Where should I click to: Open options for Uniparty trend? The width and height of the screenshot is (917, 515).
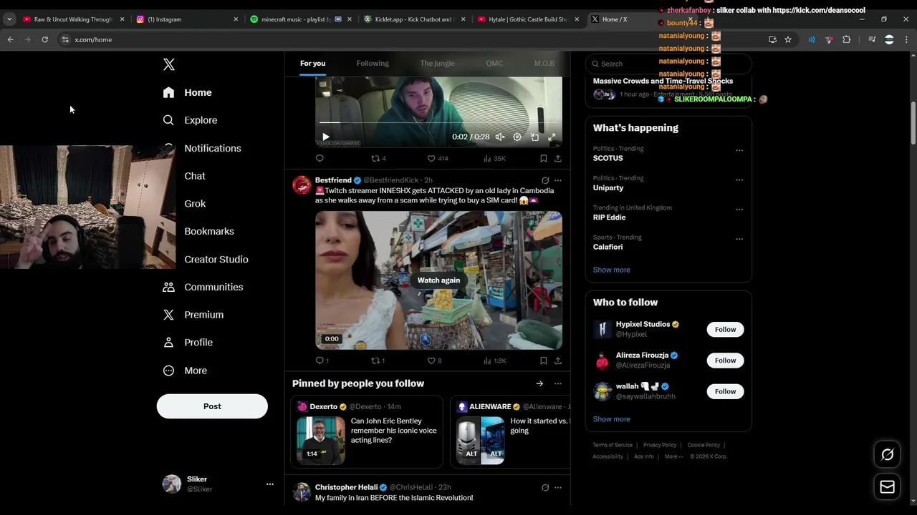tap(739, 180)
